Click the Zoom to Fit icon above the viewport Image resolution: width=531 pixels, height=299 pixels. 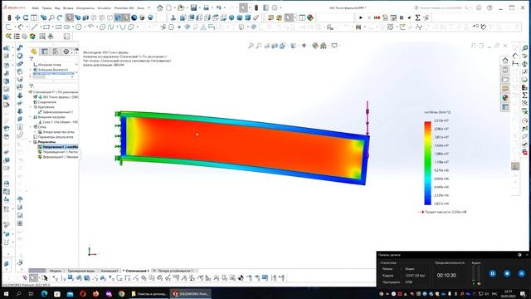tap(251, 46)
